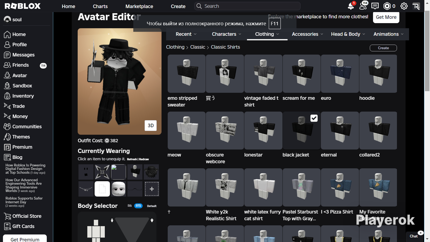430x242 pixels.
Task: Select the scream for me shirt thumbnail
Action: click(302, 74)
